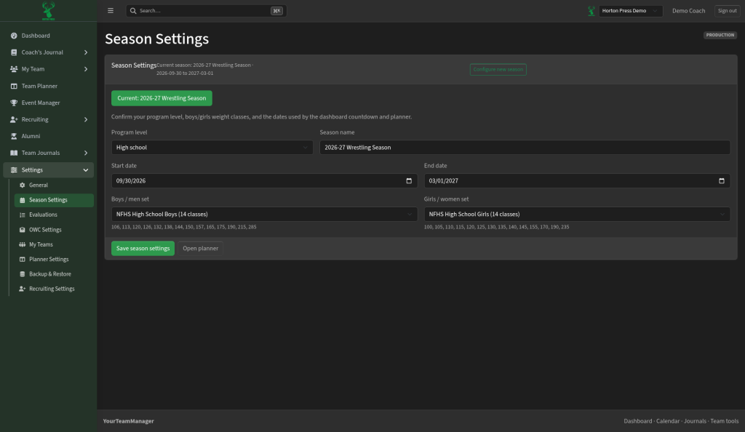
Task: Click the hamburger menu icon
Action: coord(111,10)
